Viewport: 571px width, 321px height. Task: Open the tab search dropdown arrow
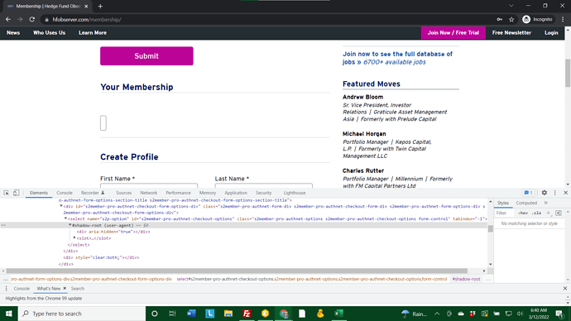(511, 6)
